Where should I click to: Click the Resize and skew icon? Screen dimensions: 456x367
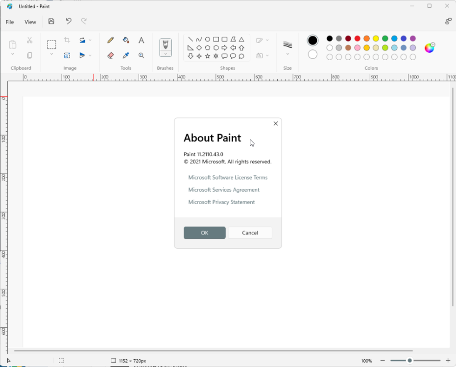67,55
